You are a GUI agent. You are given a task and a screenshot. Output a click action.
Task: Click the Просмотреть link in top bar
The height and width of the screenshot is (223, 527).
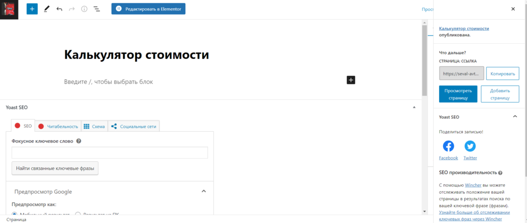428,9
